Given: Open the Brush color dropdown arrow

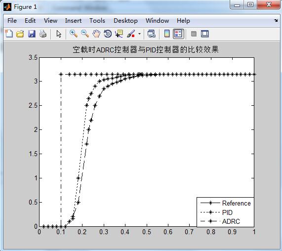Looking at the screenshot, I should [x=139, y=34].
